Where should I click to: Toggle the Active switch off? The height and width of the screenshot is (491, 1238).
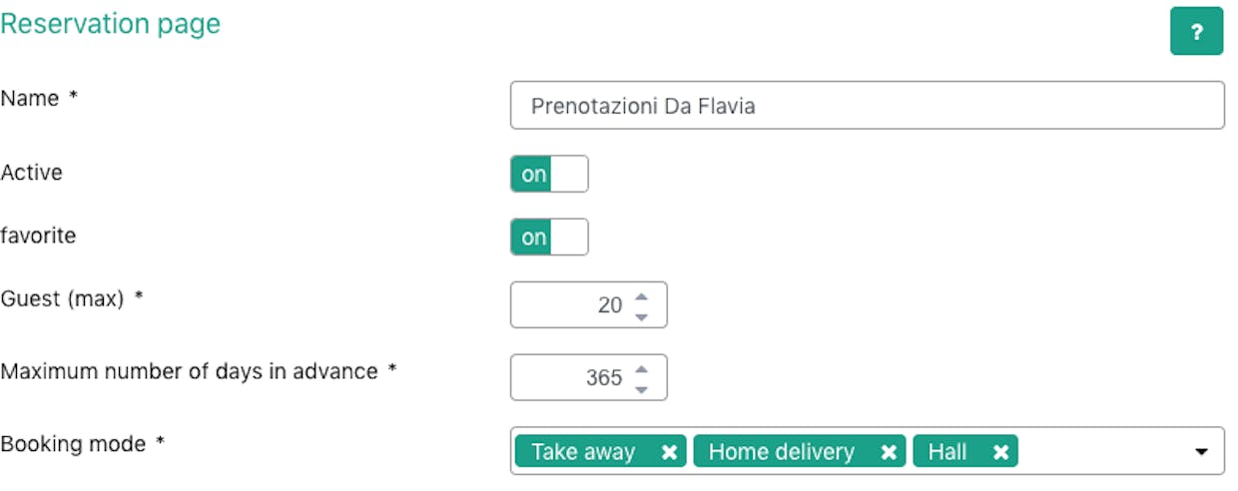549,174
